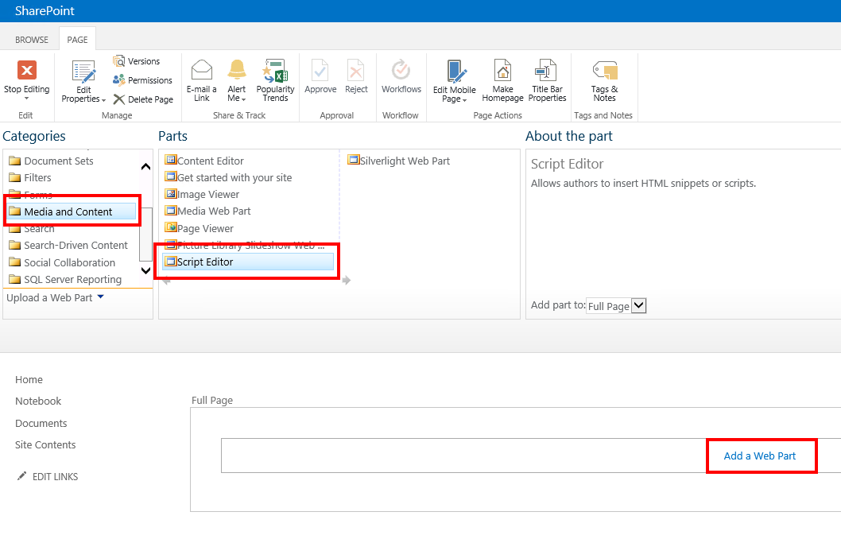Switch to the PAGE ribbon tab
Screen dimensions: 841x539
(77, 40)
